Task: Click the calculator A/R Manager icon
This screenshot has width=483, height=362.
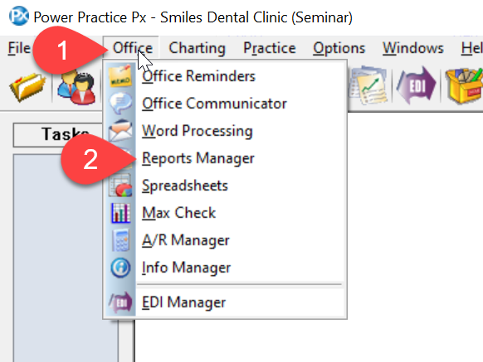Action: tap(121, 240)
